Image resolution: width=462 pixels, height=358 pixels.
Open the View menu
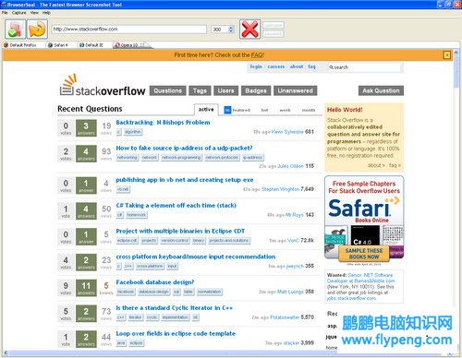[x=34, y=13]
